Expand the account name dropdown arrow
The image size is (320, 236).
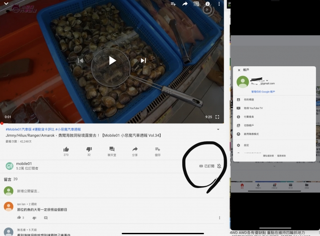267,80
